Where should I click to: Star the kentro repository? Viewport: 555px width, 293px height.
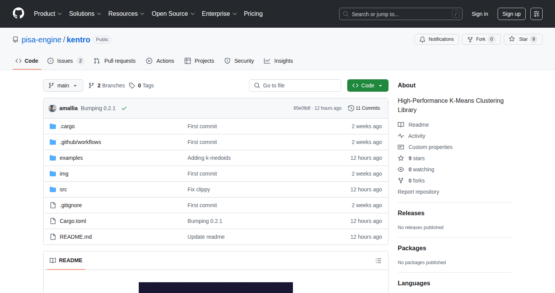point(523,39)
